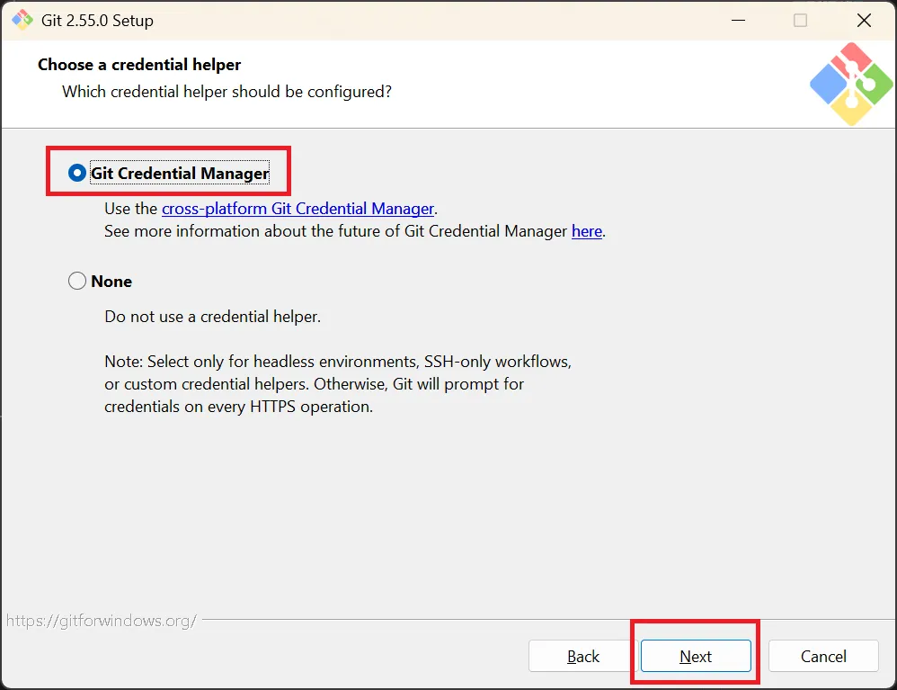Image resolution: width=897 pixels, height=690 pixels.
Task: Open the cross-platform Git Credential Manager link
Action: [298, 209]
